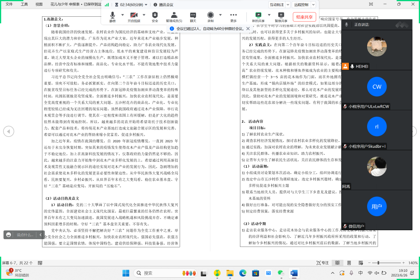Open the 文件 menu in Word
This screenshot has height=280, width=420.
point(9,4)
